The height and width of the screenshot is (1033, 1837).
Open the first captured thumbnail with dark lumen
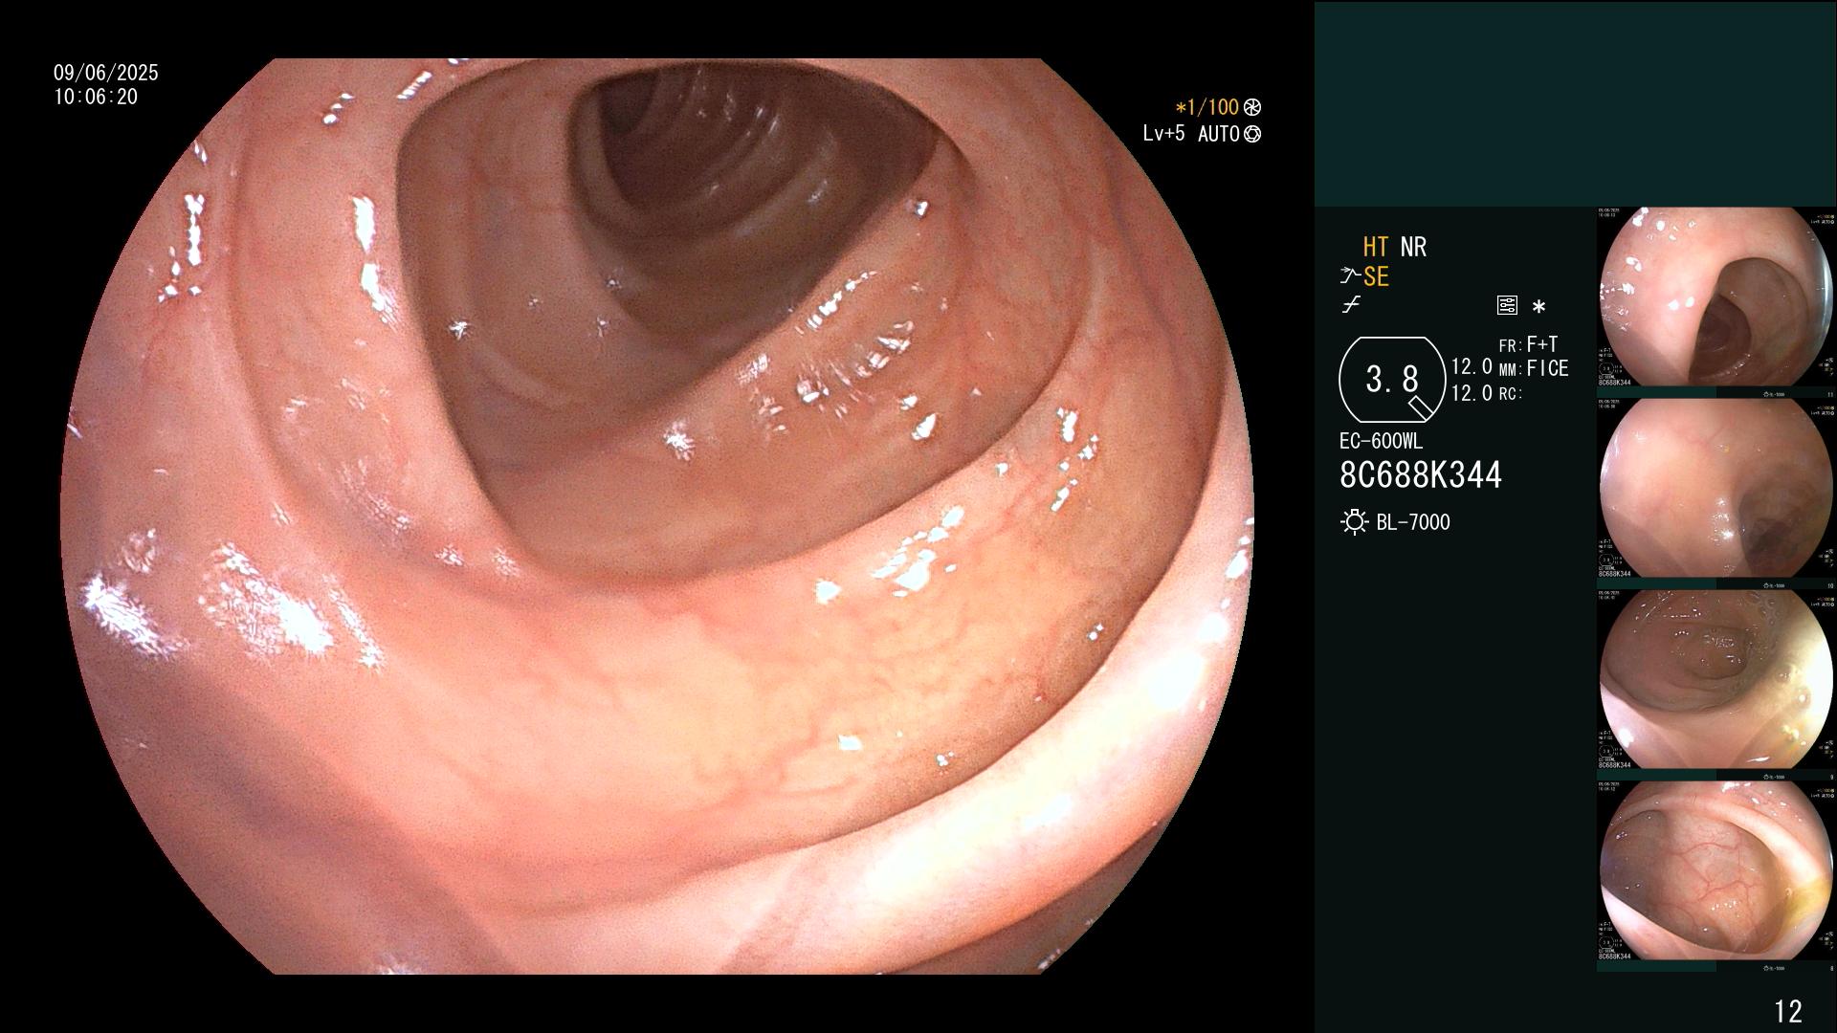[x=1715, y=297]
